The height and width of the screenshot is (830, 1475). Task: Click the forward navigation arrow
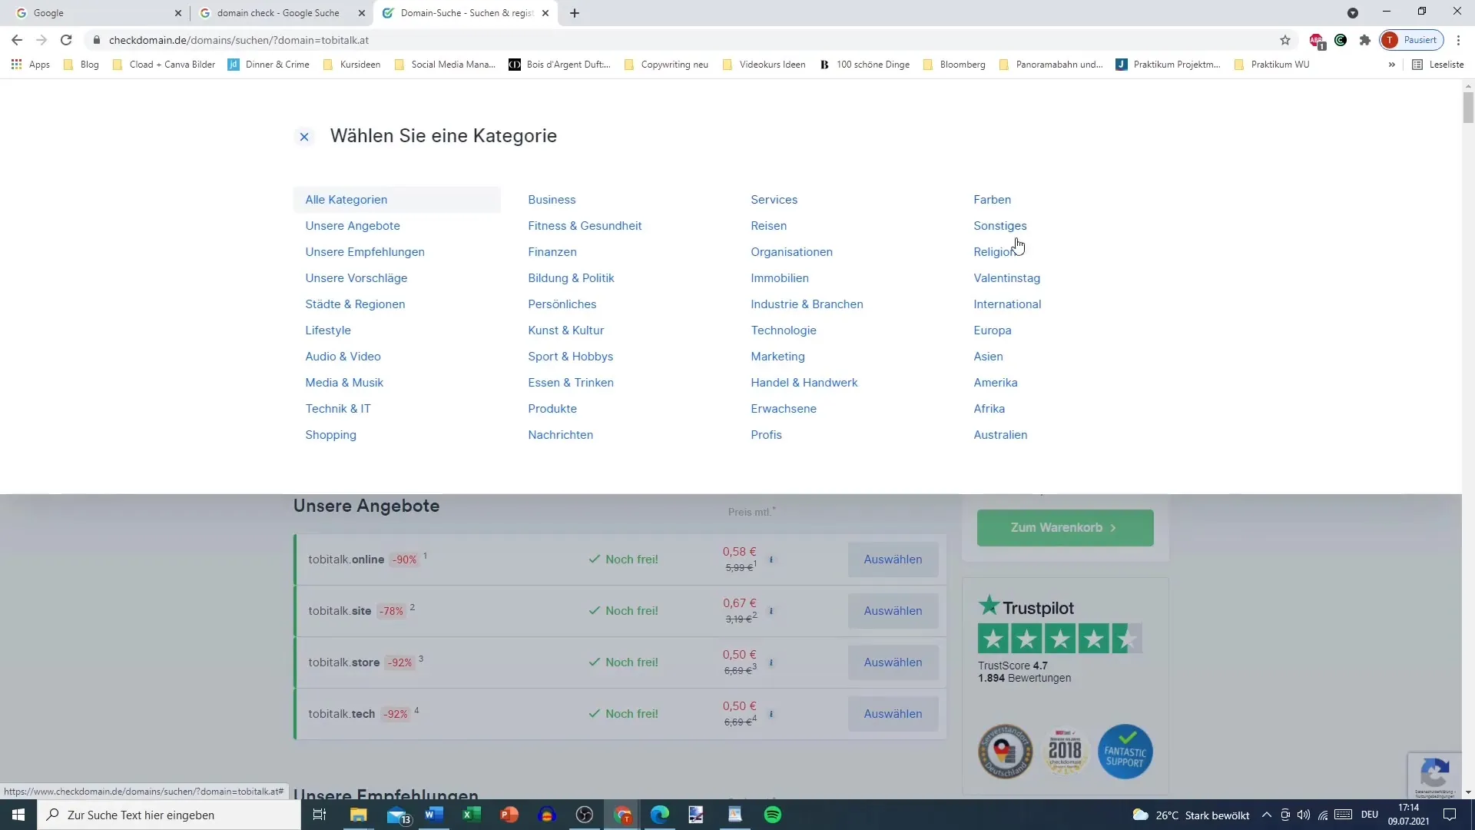coord(41,39)
